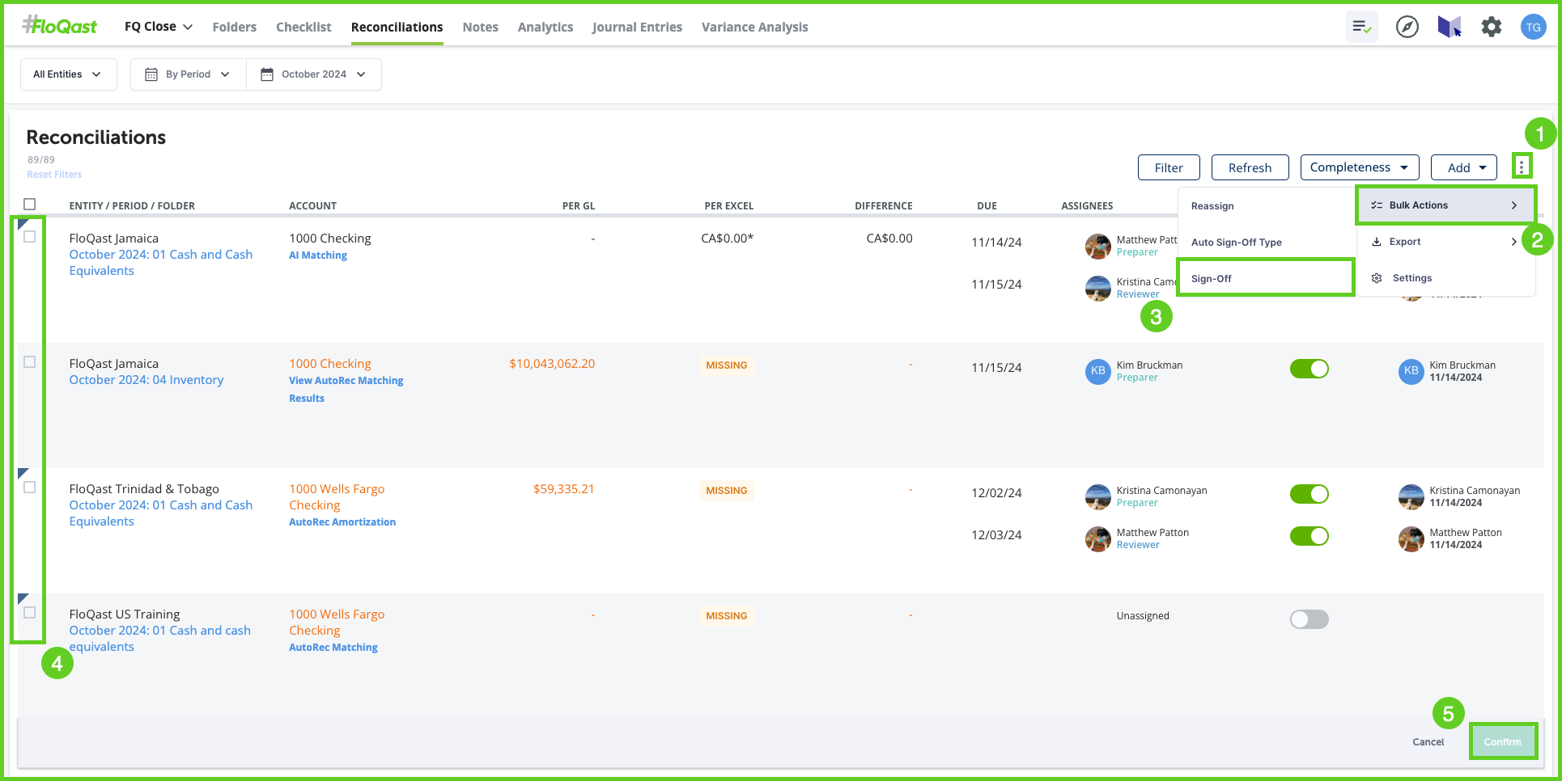
Task: Open the task checklist icon in header
Action: pos(1362,27)
